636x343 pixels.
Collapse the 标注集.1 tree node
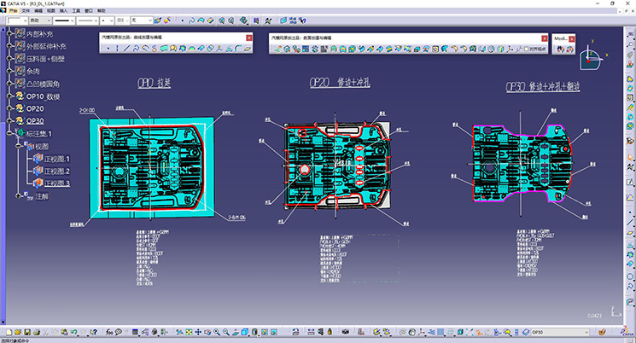tap(10, 134)
